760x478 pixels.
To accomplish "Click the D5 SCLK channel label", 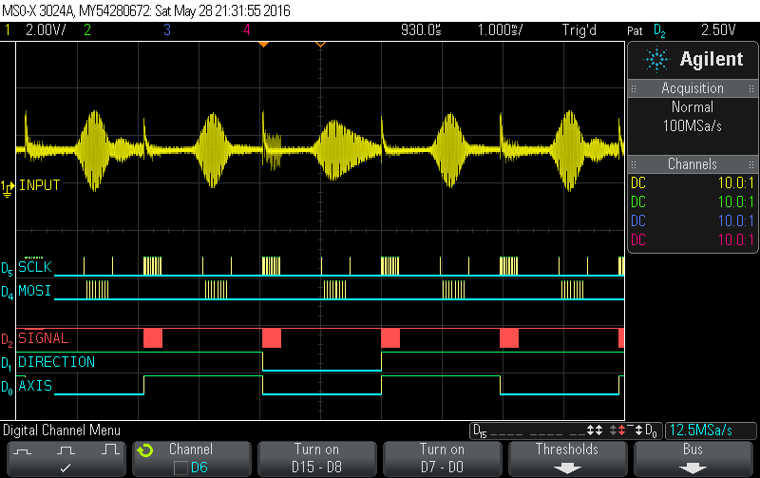I will (36, 267).
